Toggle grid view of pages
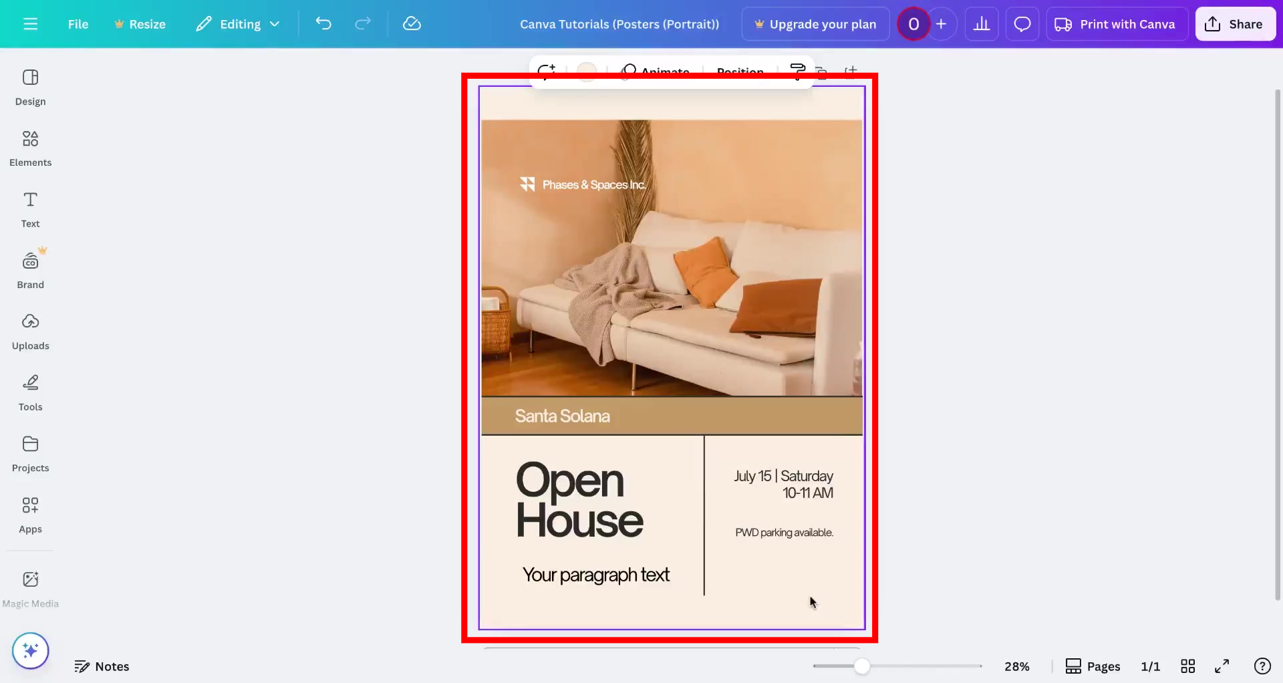Viewport: 1283px width, 683px height. coord(1189,666)
